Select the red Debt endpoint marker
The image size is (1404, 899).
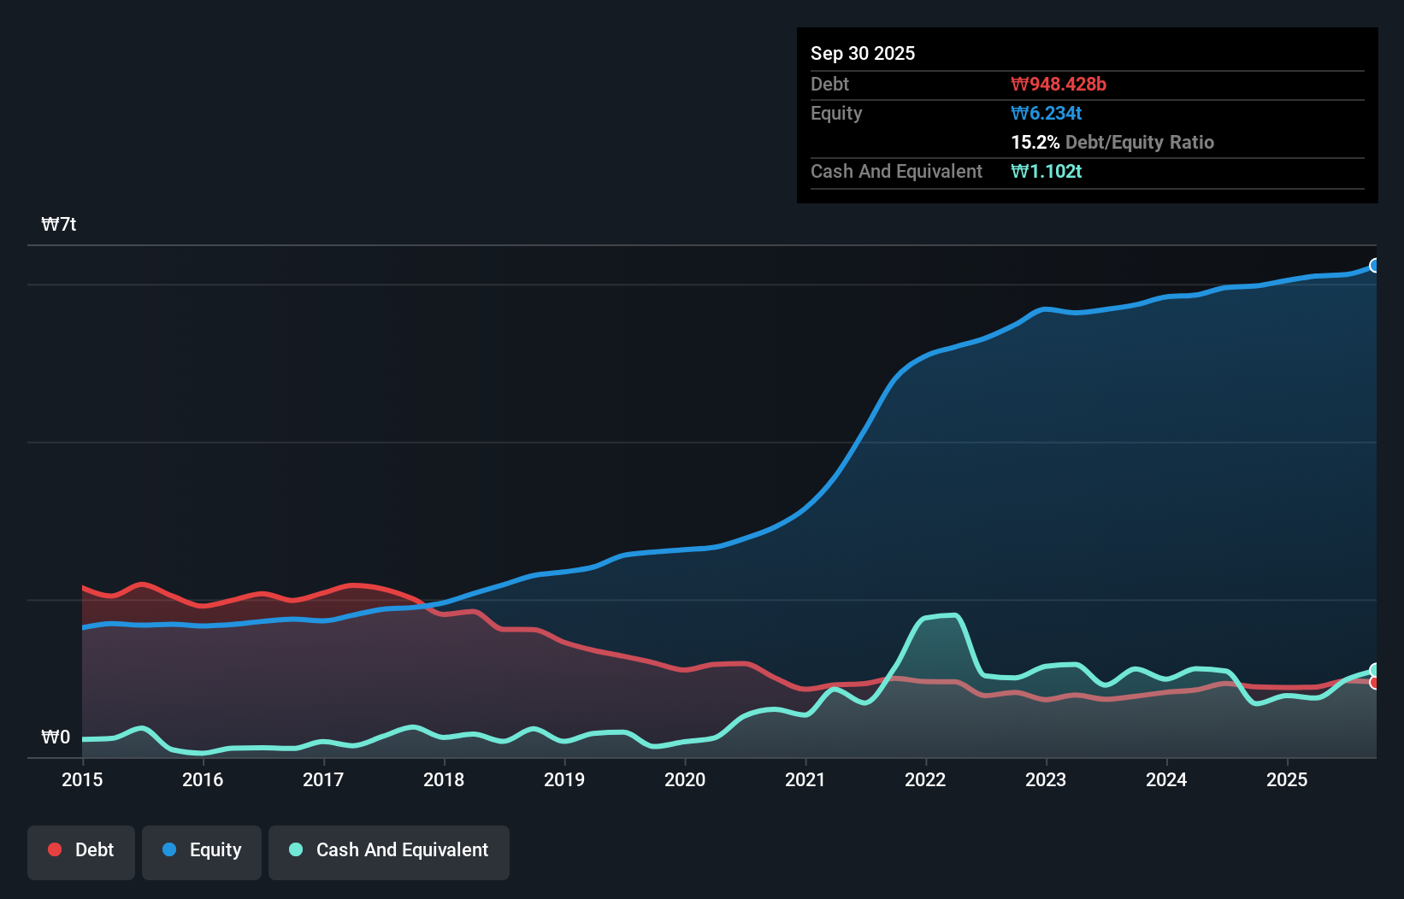pyautogui.click(x=1373, y=685)
